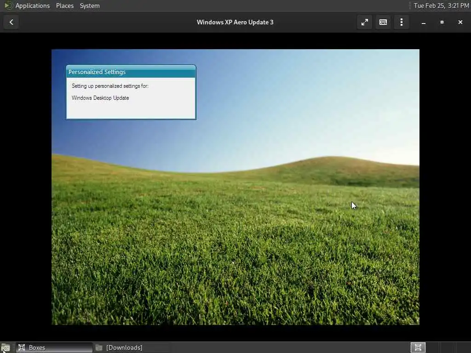Open the Places menu
Screen dimensions: 471x353
click(x=65, y=6)
